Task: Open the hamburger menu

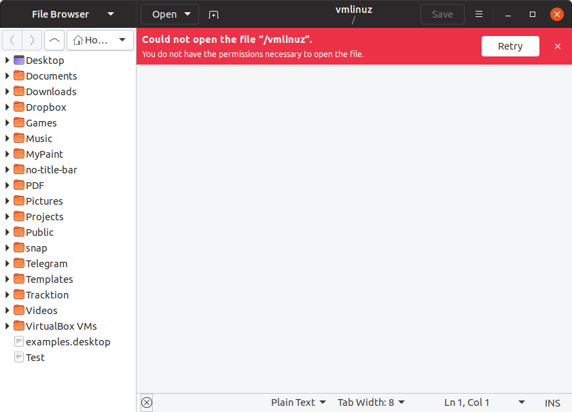Action: click(479, 14)
